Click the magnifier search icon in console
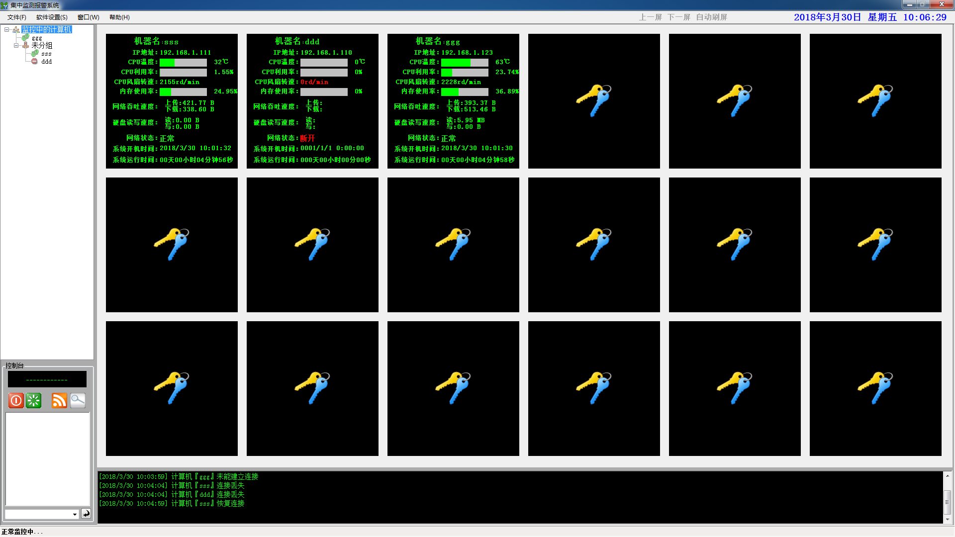Image resolution: width=955 pixels, height=537 pixels. (78, 400)
